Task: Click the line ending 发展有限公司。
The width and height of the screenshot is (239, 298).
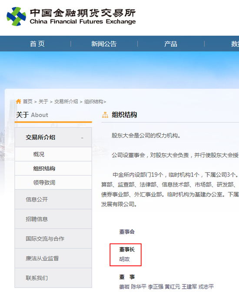Action: pos(119,204)
